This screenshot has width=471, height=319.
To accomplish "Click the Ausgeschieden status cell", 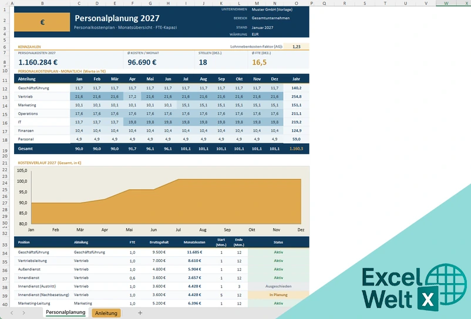I will pyautogui.click(x=278, y=286).
